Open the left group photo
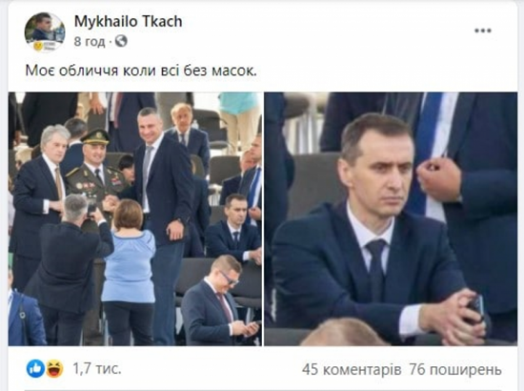The width and height of the screenshot is (524, 391). (x=135, y=219)
